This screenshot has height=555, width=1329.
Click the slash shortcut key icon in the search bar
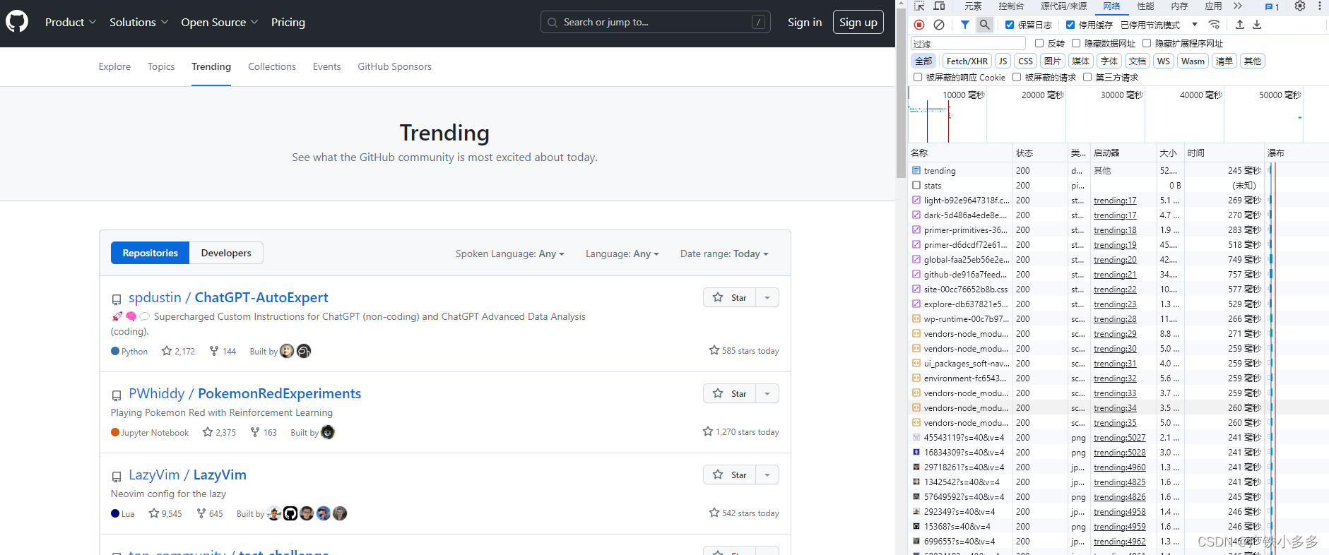click(758, 22)
